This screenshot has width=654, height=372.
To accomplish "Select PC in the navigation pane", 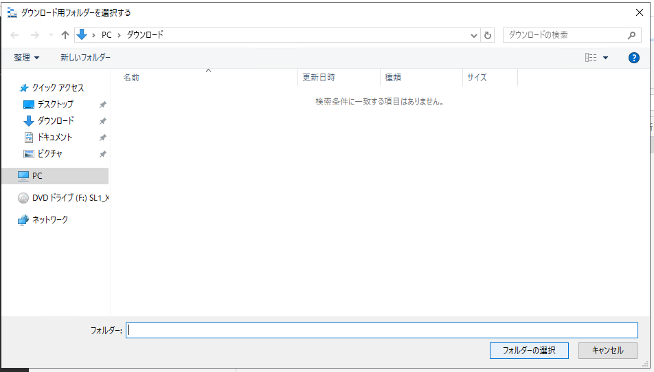I will coord(55,176).
